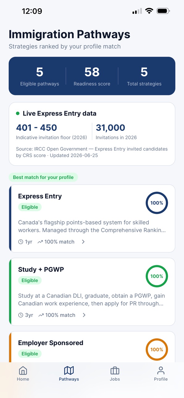Expand Study + PGWP card via chevron
The image size is (184, 398).
(84, 315)
